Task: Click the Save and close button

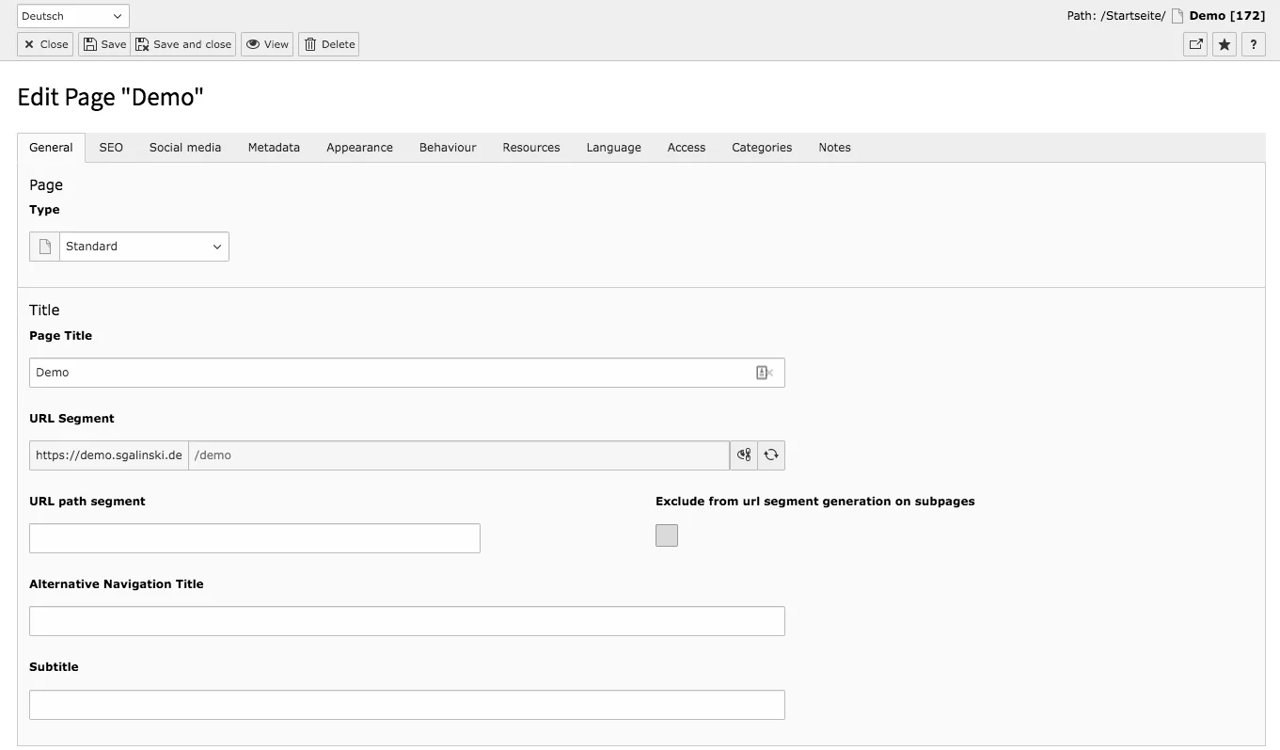Action: click(183, 43)
